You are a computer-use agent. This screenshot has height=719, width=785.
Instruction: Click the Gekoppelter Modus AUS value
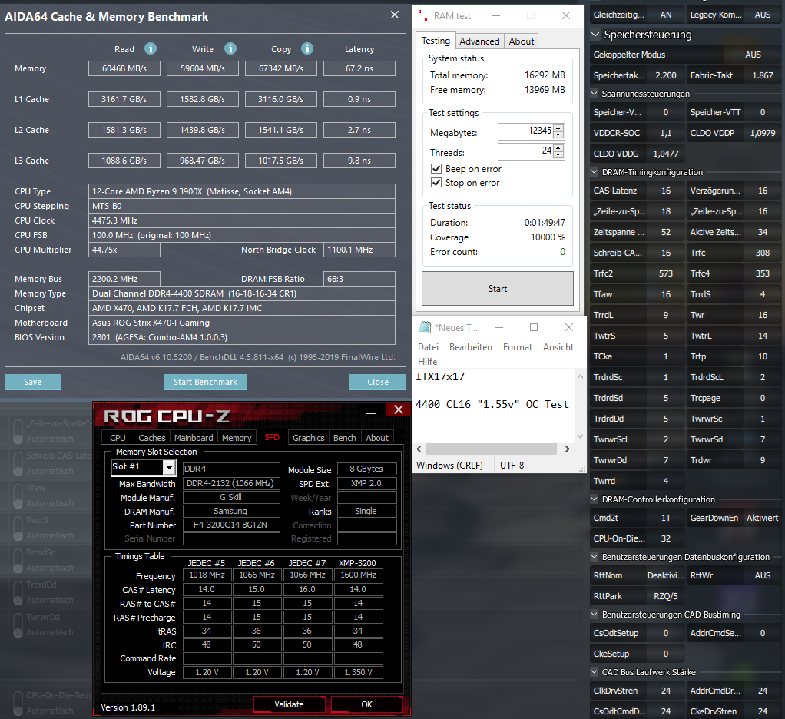(x=753, y=55)
